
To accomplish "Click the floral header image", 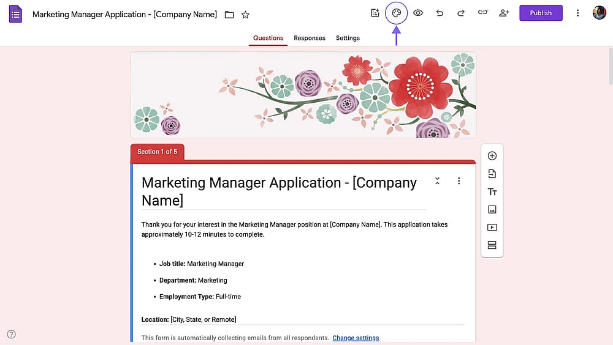I will (x=303, y=95).
